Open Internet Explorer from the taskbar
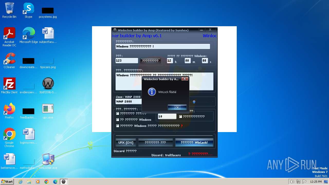Screen dimensions: 329x185 20,182
